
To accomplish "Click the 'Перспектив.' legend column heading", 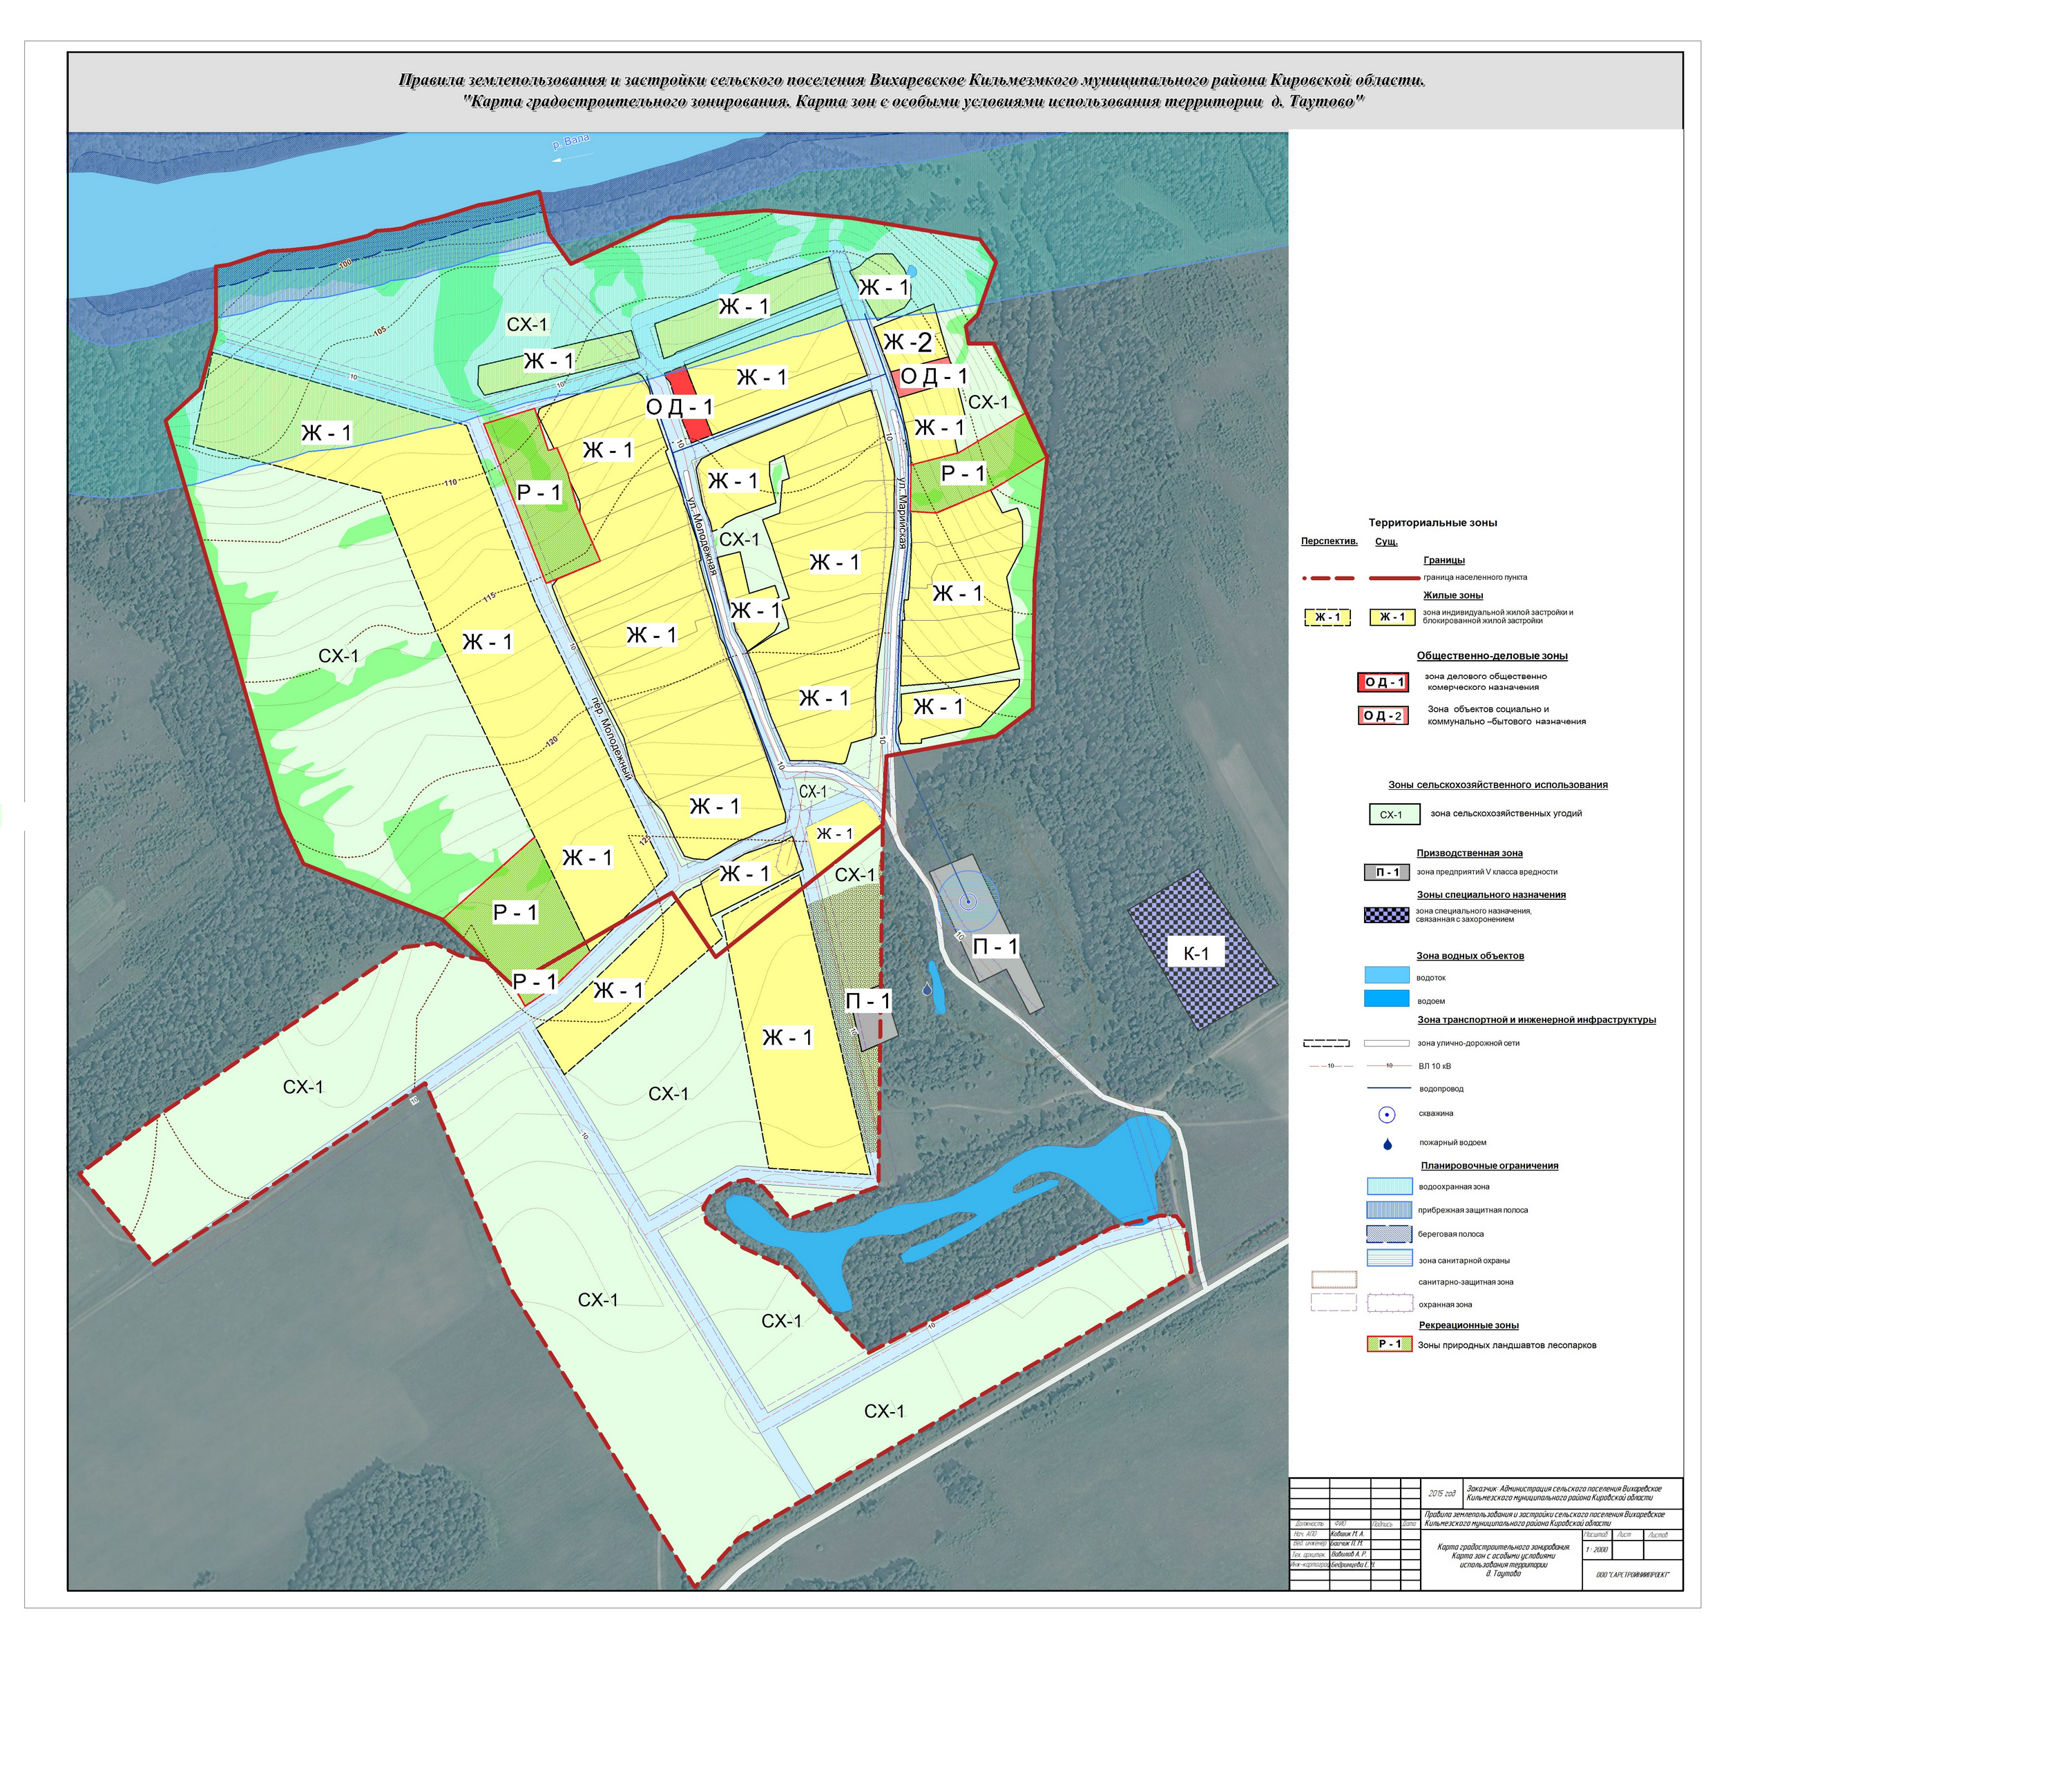I will [x=1329, y=541].
